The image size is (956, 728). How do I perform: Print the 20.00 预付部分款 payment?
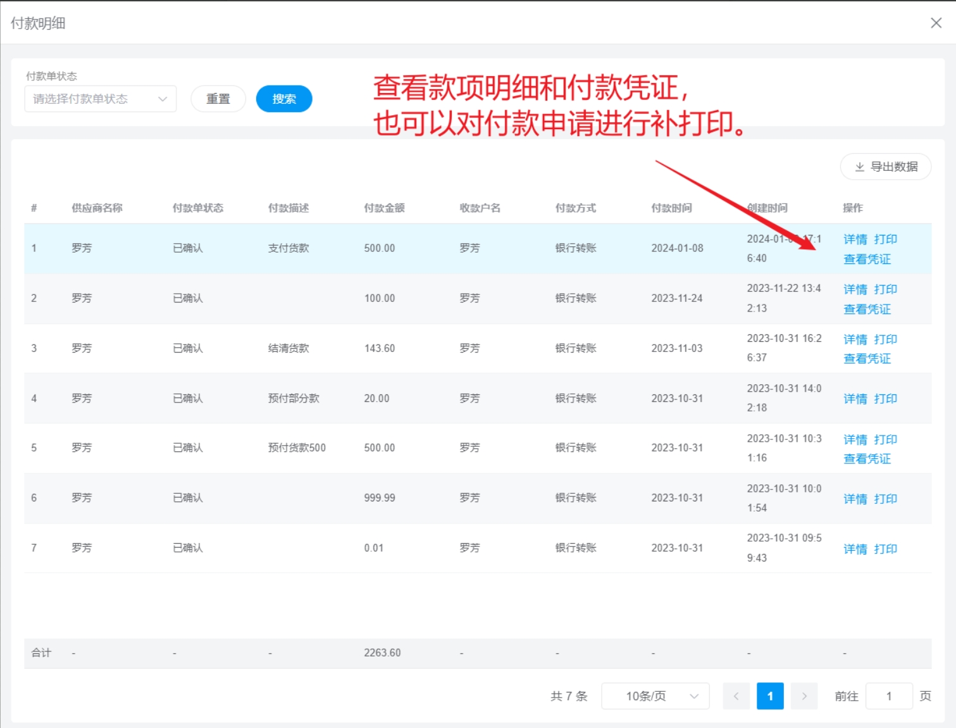[x=885, y=399]
